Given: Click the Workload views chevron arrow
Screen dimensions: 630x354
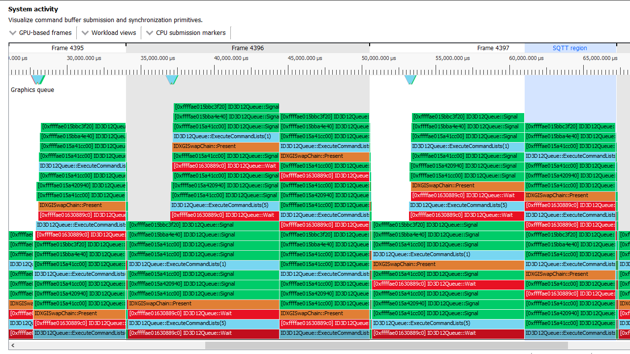Looking at the screenshot, I should click(85, 33).
